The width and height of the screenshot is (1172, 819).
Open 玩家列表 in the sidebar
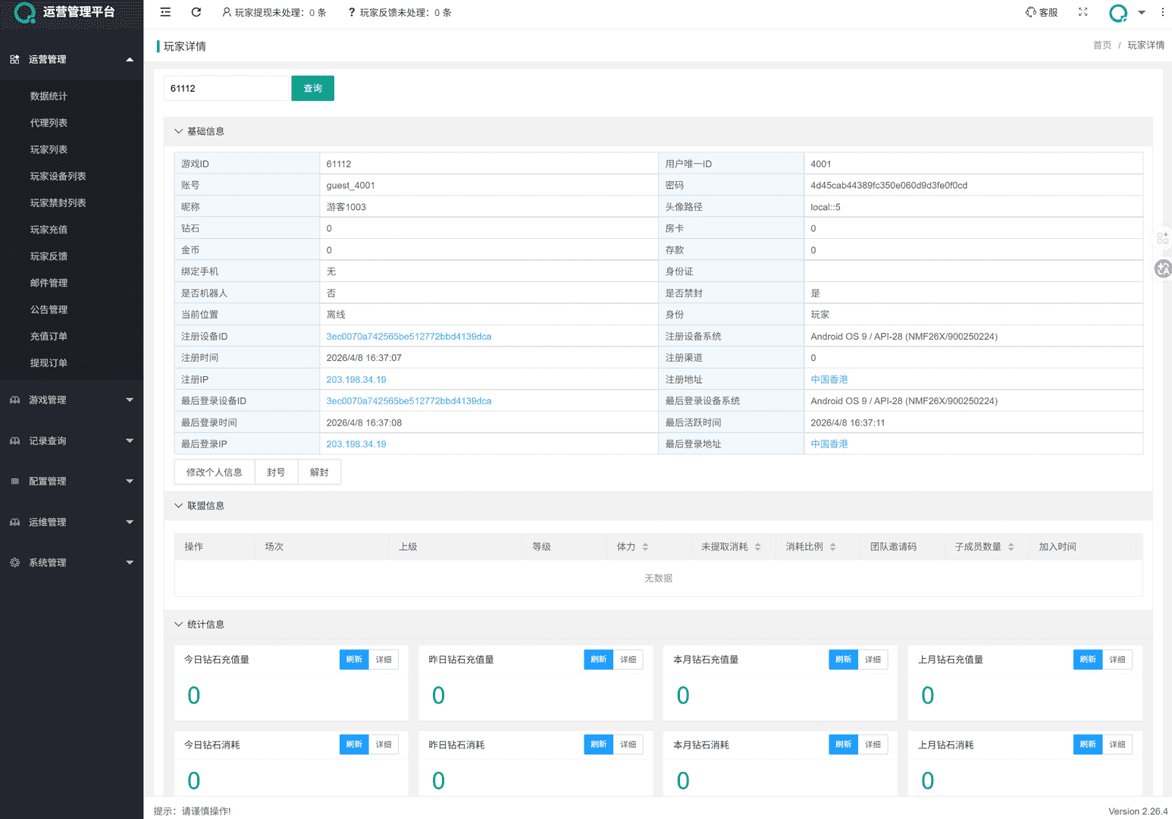coord(48,149)
